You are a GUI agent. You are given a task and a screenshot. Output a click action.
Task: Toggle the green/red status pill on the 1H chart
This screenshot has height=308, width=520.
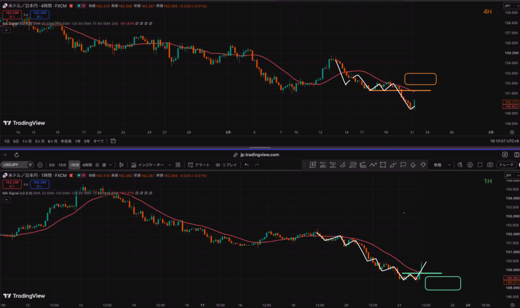tap(81, 176)
